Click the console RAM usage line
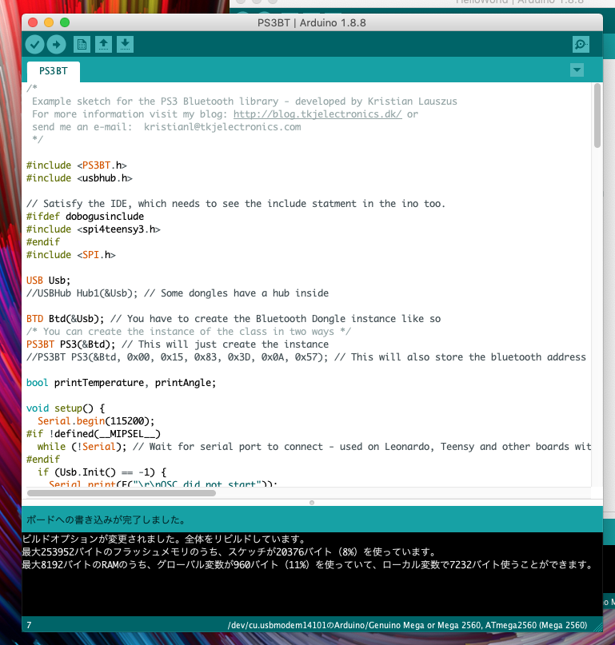The width and height of the screenshot is (615, 645). click(x=307, y=565)
